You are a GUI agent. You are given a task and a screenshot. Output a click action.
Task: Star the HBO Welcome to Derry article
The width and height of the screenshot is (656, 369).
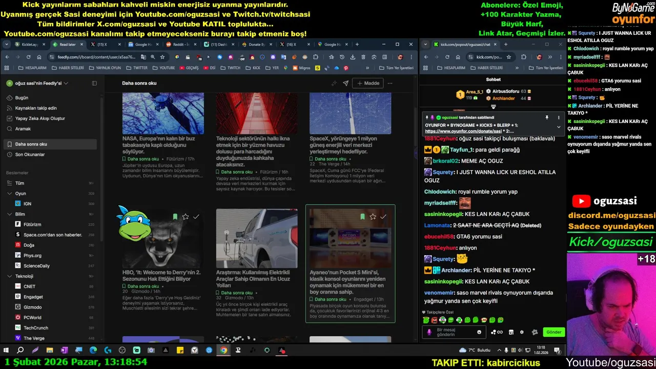pos(186,217)
